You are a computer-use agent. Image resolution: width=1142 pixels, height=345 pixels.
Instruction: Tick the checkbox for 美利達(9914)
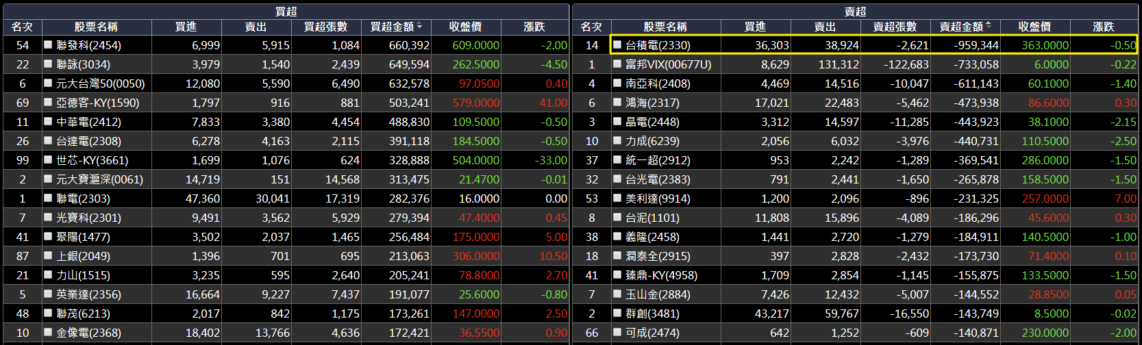coord(617,198)
